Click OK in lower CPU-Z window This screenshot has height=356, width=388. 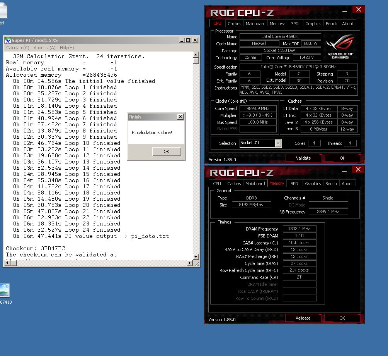pos(342,318)
